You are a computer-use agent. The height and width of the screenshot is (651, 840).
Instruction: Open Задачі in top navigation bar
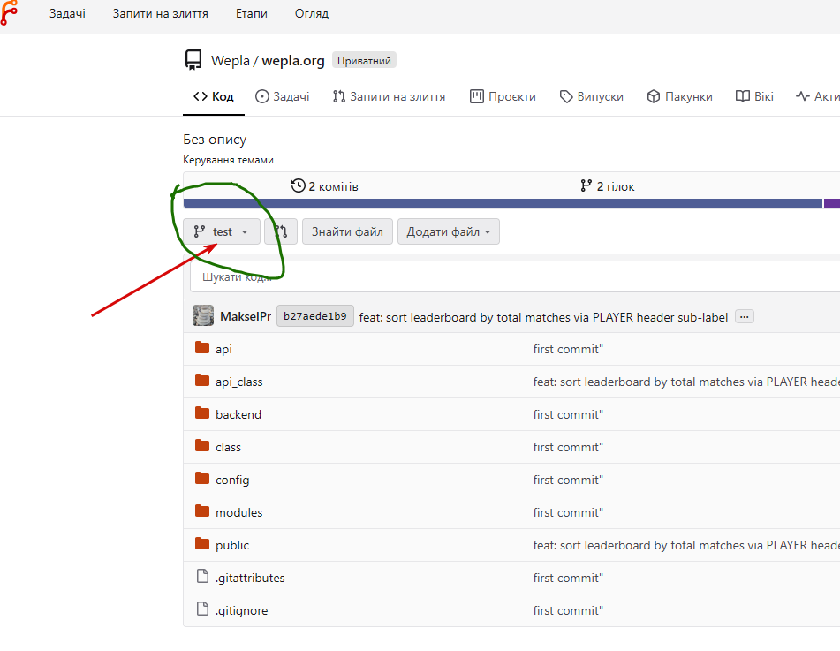pos(67,13)
